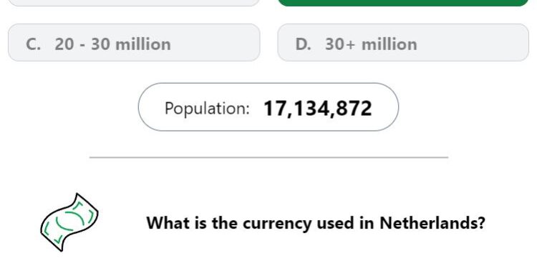This screenshot has height=268, width=537.
Task: Click the "D." letter label
Action: pyautogui.click(x=303, y=44)
